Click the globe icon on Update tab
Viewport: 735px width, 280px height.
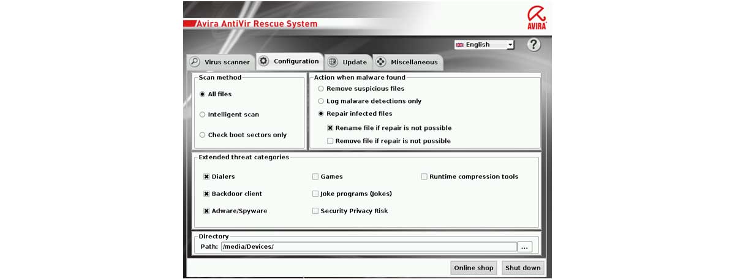click(x=333, y=62)
